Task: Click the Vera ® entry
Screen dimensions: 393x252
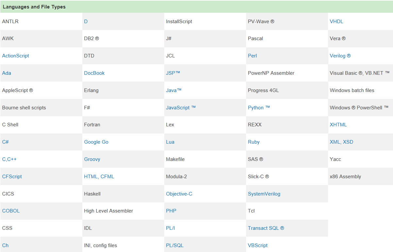Action: click(361, 39)
